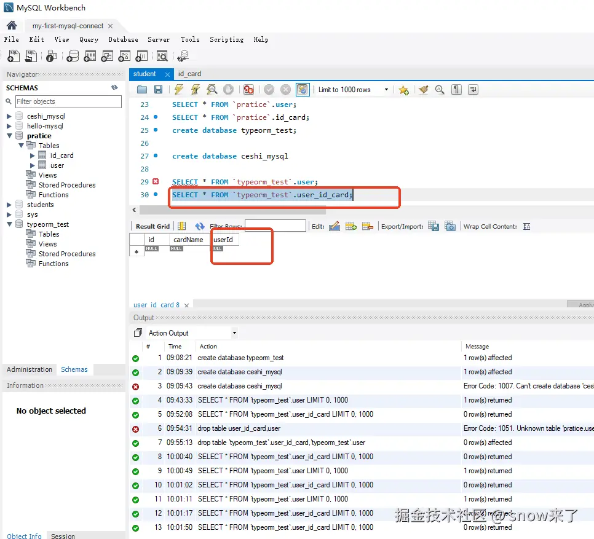Expand the id_card table node
Viewport: 594px width, 539px height.
point(32,155)
